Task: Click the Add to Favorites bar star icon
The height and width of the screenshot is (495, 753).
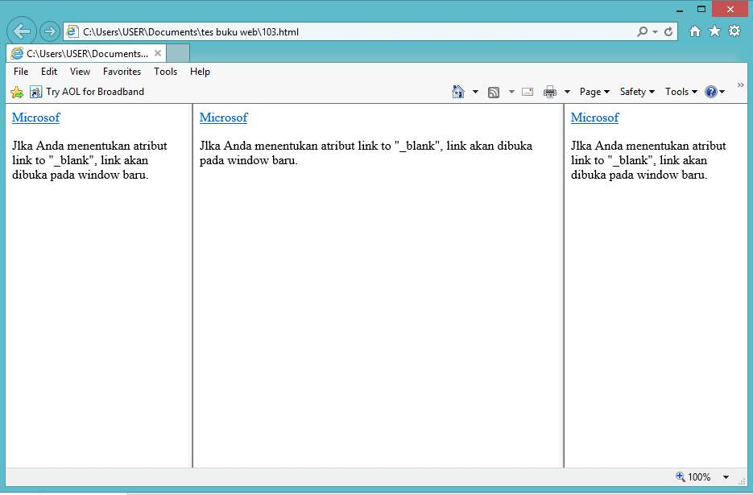Action: pos(16,92)
